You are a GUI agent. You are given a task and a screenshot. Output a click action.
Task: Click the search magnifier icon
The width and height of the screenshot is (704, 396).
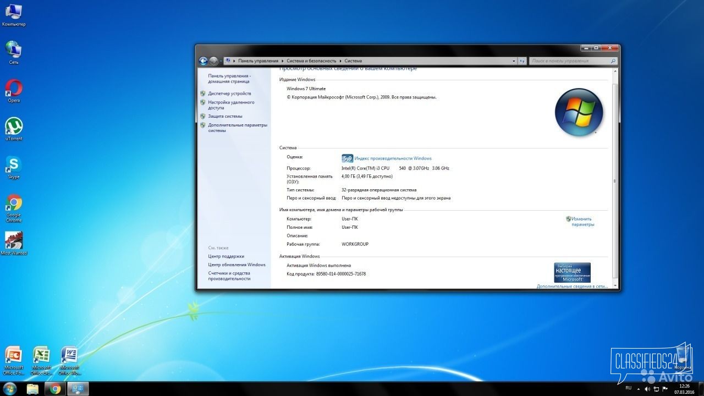pyautogui.click(x=613, y=61)
